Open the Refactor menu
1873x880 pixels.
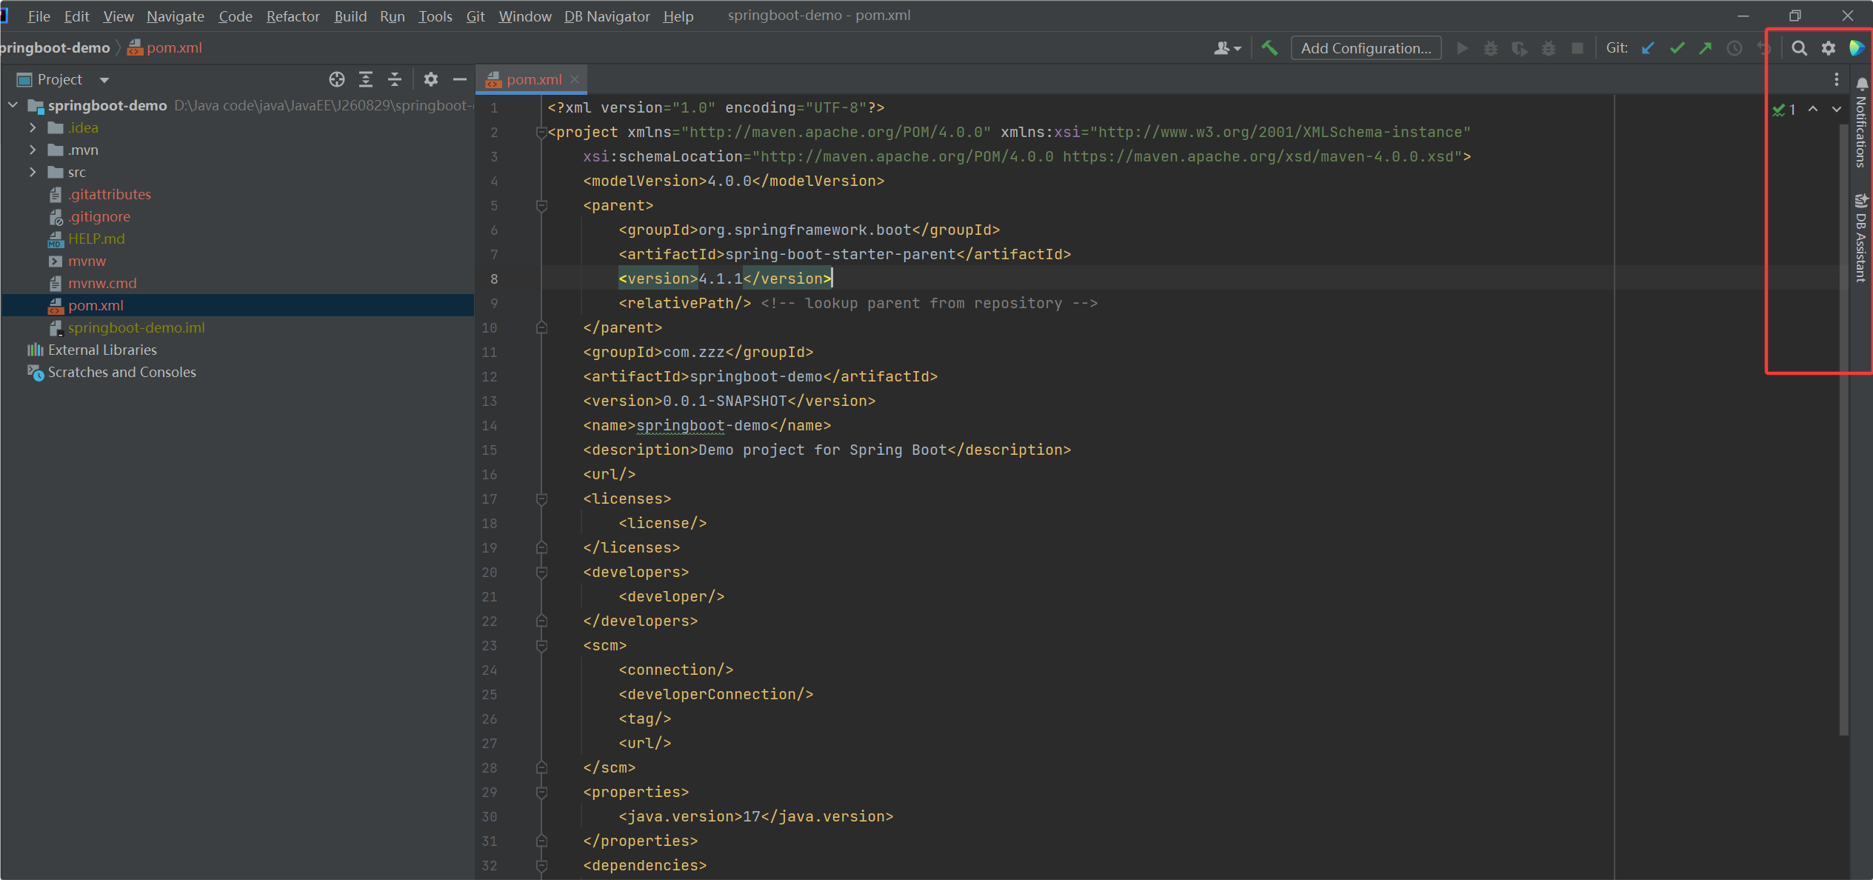[x=293, y=16]
